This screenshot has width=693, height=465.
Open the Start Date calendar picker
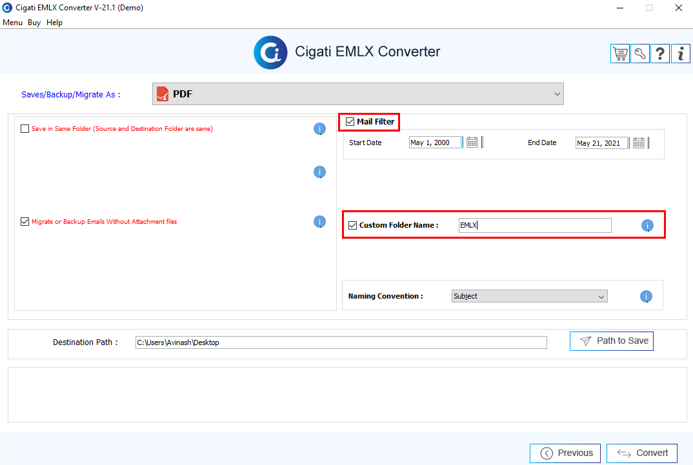coord(472,143)
